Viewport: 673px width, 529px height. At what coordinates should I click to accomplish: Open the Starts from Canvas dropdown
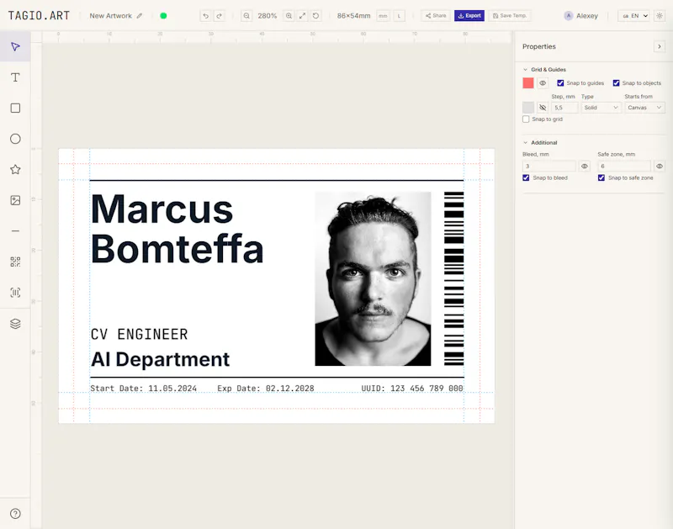[x=644, y=108]
